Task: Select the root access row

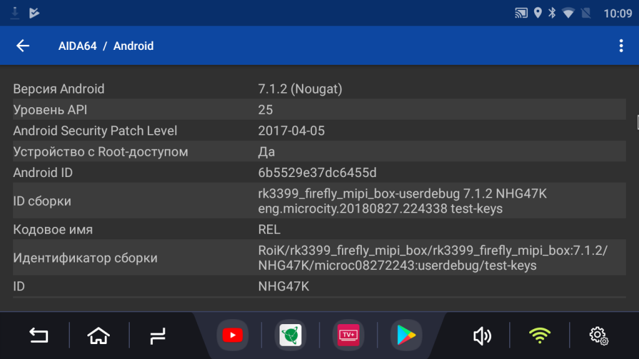Action: (319, 151)
